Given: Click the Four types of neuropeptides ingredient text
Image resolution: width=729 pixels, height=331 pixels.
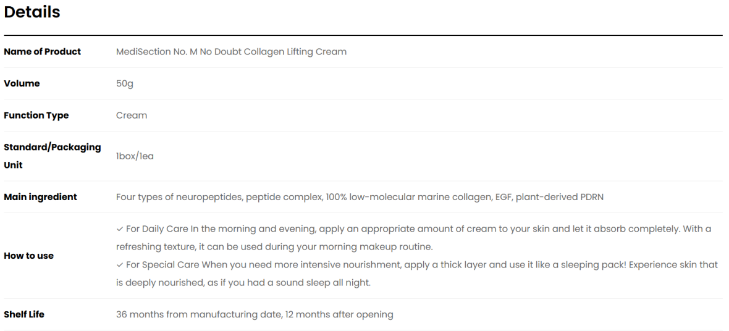Looking at the screenshot, I should (x=179, y=197).
